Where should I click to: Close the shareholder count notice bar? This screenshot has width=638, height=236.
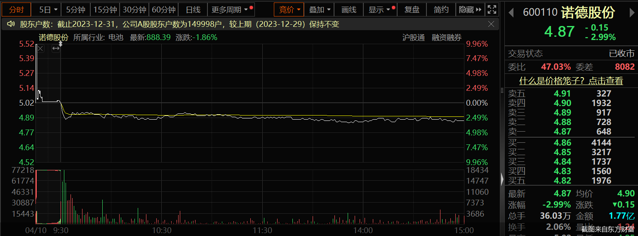(x=491, y=24)
